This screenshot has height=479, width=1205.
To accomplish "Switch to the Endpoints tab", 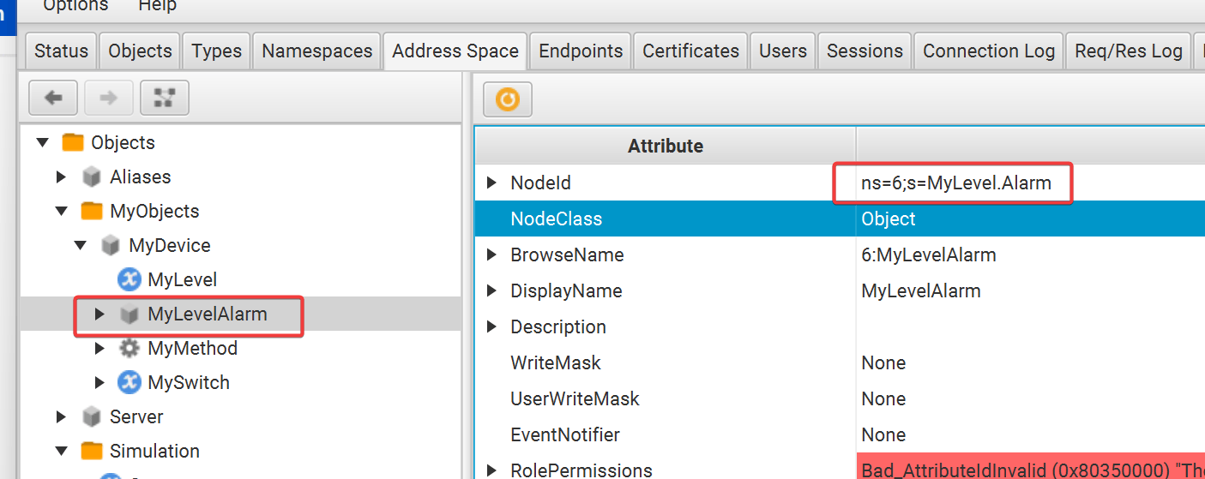I will [580, 51].
